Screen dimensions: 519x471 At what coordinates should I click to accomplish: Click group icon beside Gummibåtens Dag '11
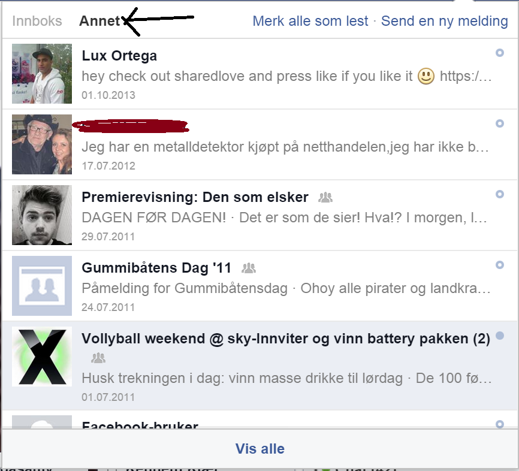tap(249, 268)
